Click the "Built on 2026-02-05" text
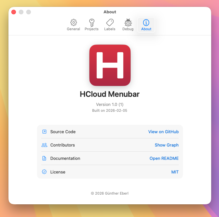219x217 pixels. [110, 110]
